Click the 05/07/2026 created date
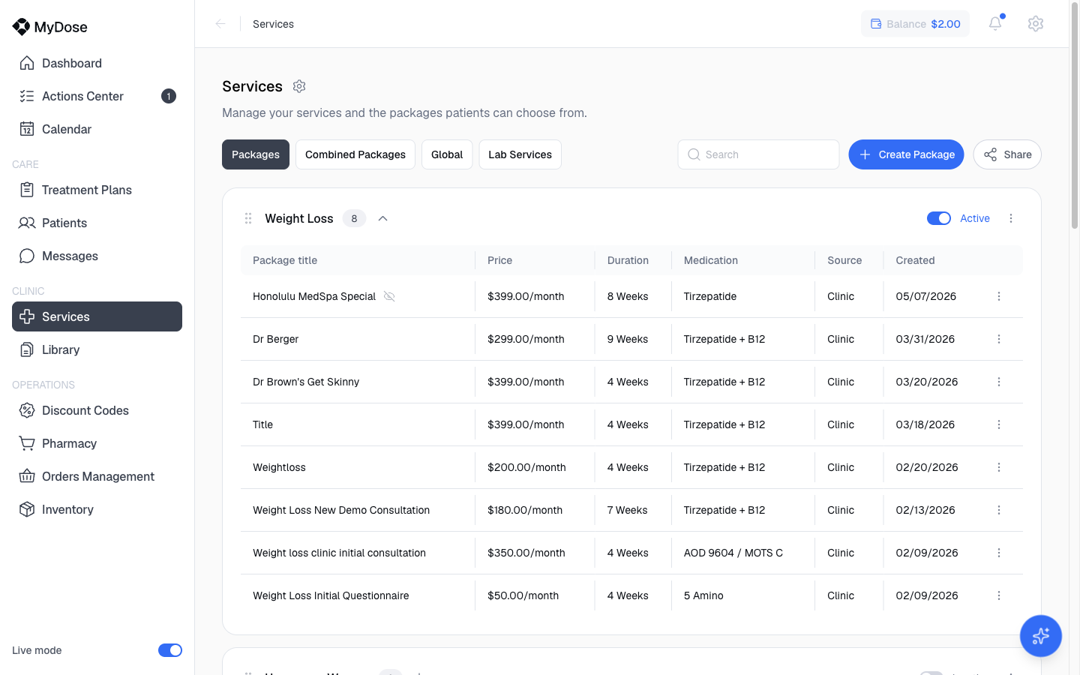 926,296
